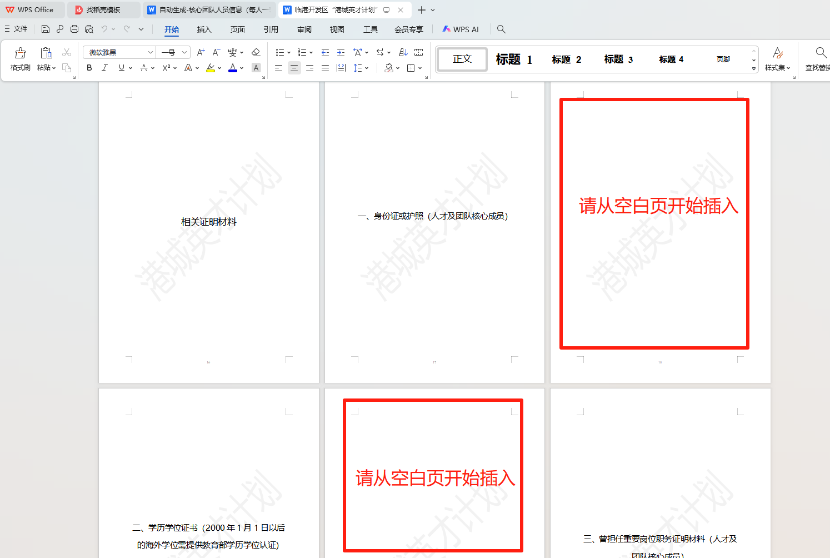Apply the 标题 1 style
The image size is (830, 558).
tap(513, 59)
